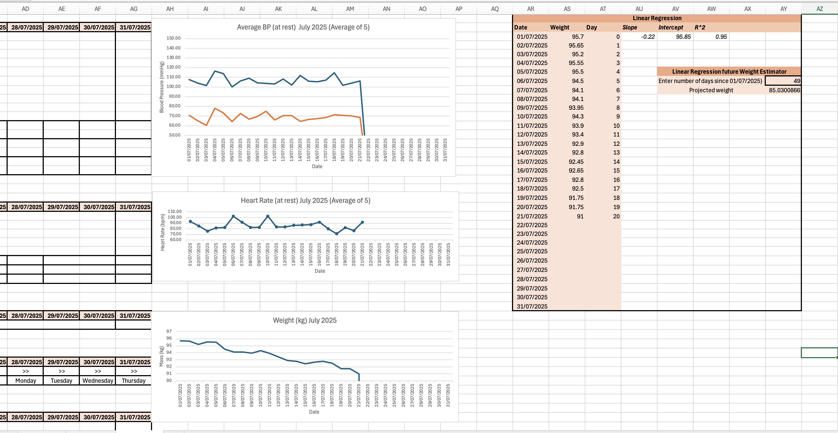Click the Wednesday cell under 30/07/2025
838x433 pixels.
98,380
